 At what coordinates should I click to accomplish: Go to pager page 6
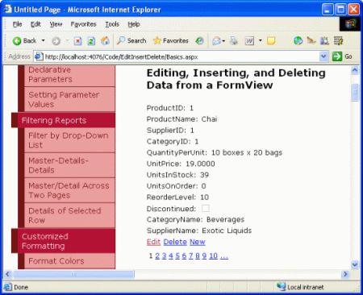[184, 256]
